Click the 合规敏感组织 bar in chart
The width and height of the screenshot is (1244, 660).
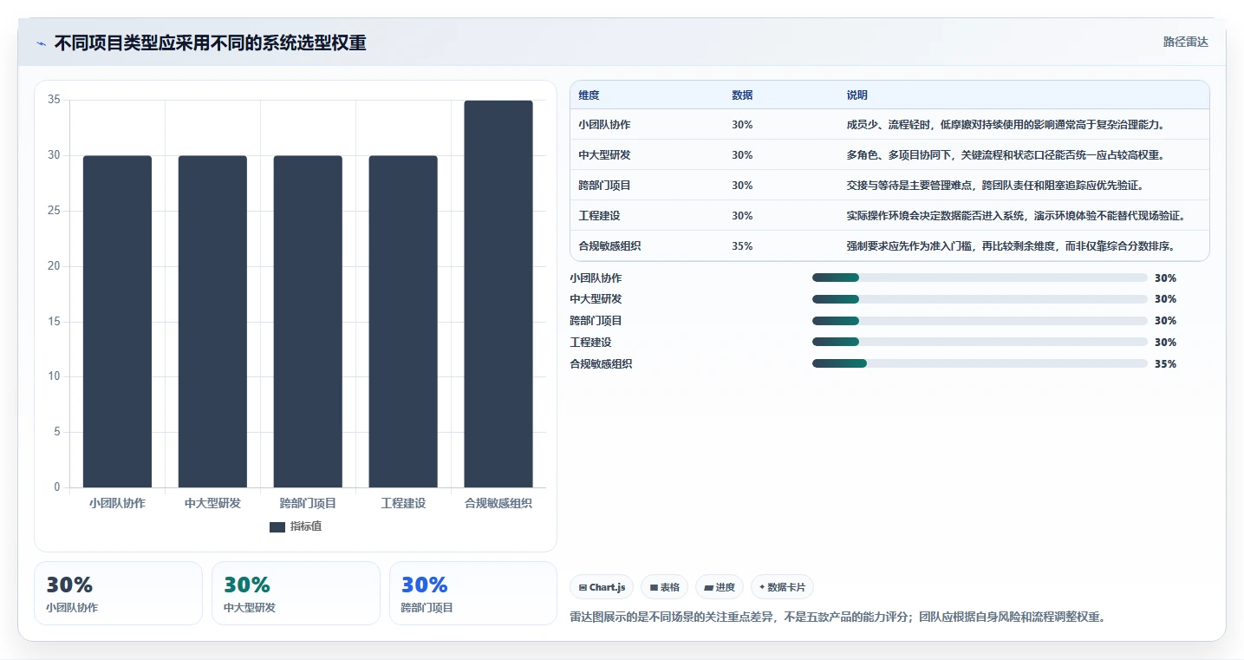[498, 294]
